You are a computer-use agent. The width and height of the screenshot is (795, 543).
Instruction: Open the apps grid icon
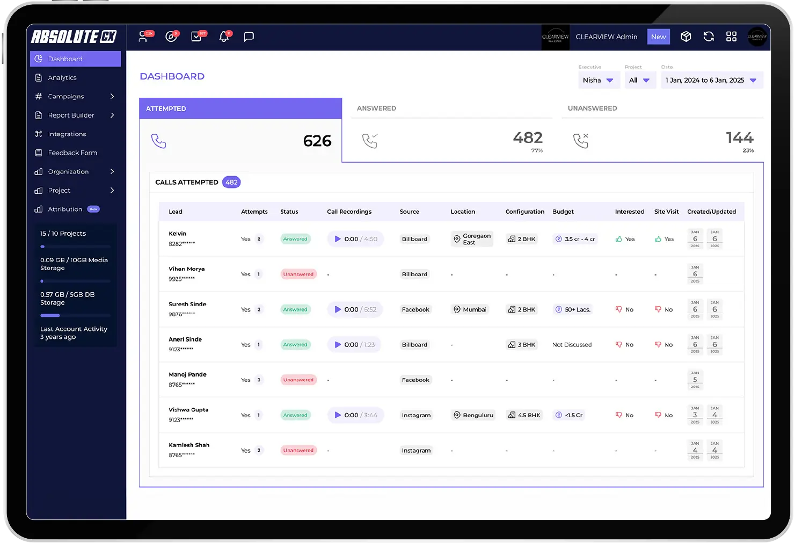(731, 37)
